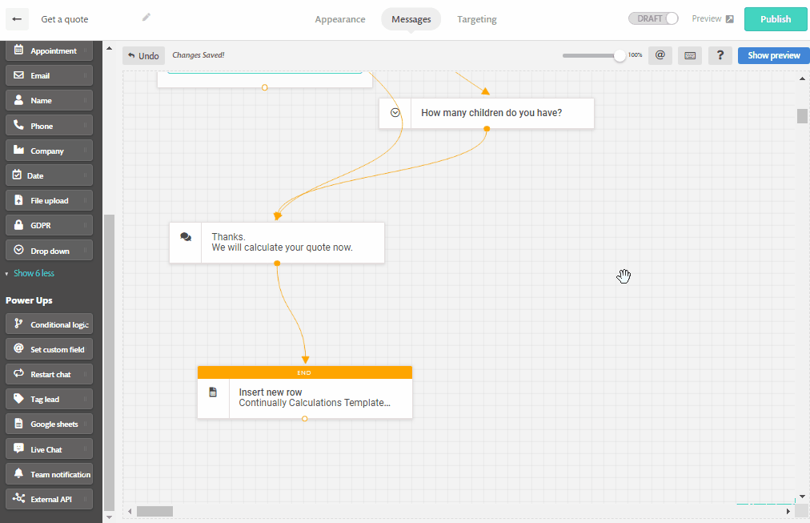Open Preview in new window
This screenshot has width=810, height=523.
(x=713, y=18)
